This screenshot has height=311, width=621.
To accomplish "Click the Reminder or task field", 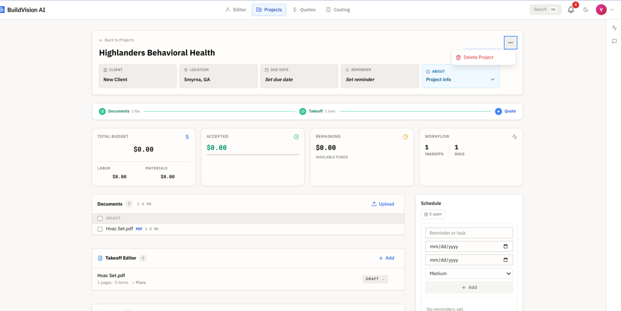I will [x=469, y=233].
